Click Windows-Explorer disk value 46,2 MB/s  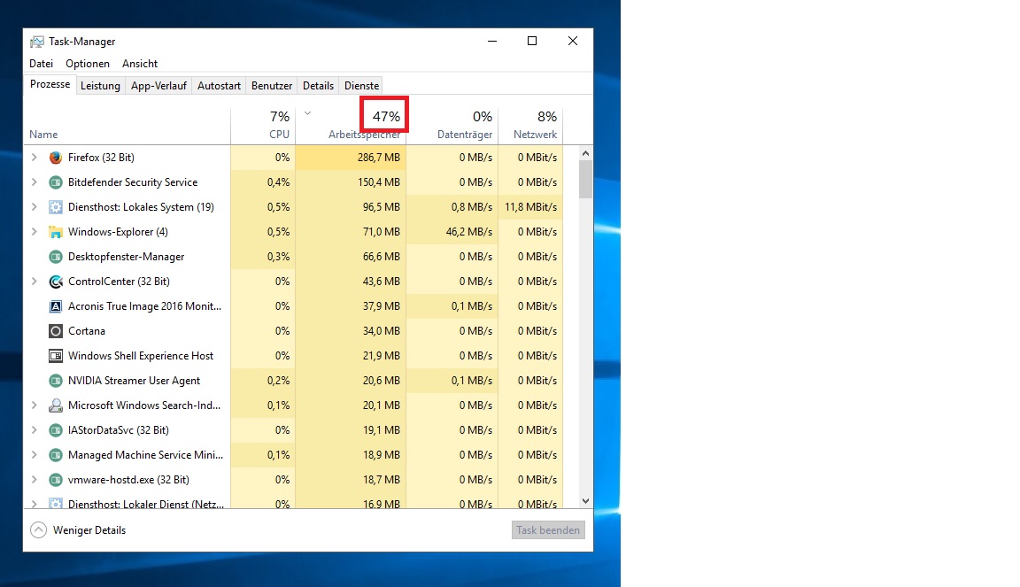pos(469,232)
